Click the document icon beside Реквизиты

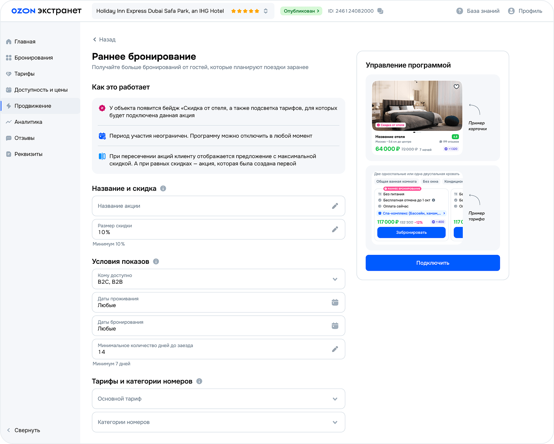pos(9,154)
